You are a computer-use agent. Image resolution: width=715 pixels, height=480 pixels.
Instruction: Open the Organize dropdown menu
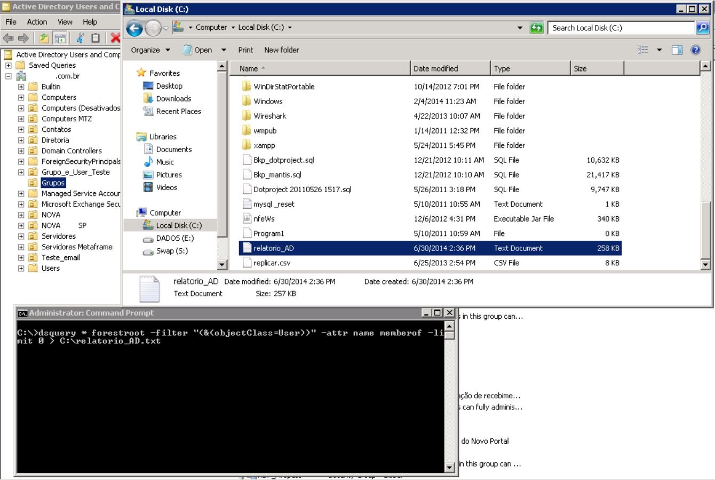[150, 50]
